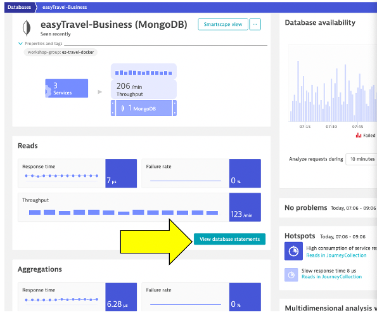
Task: Click the MongoDB leaf logo icon
Action: point(27,28)
